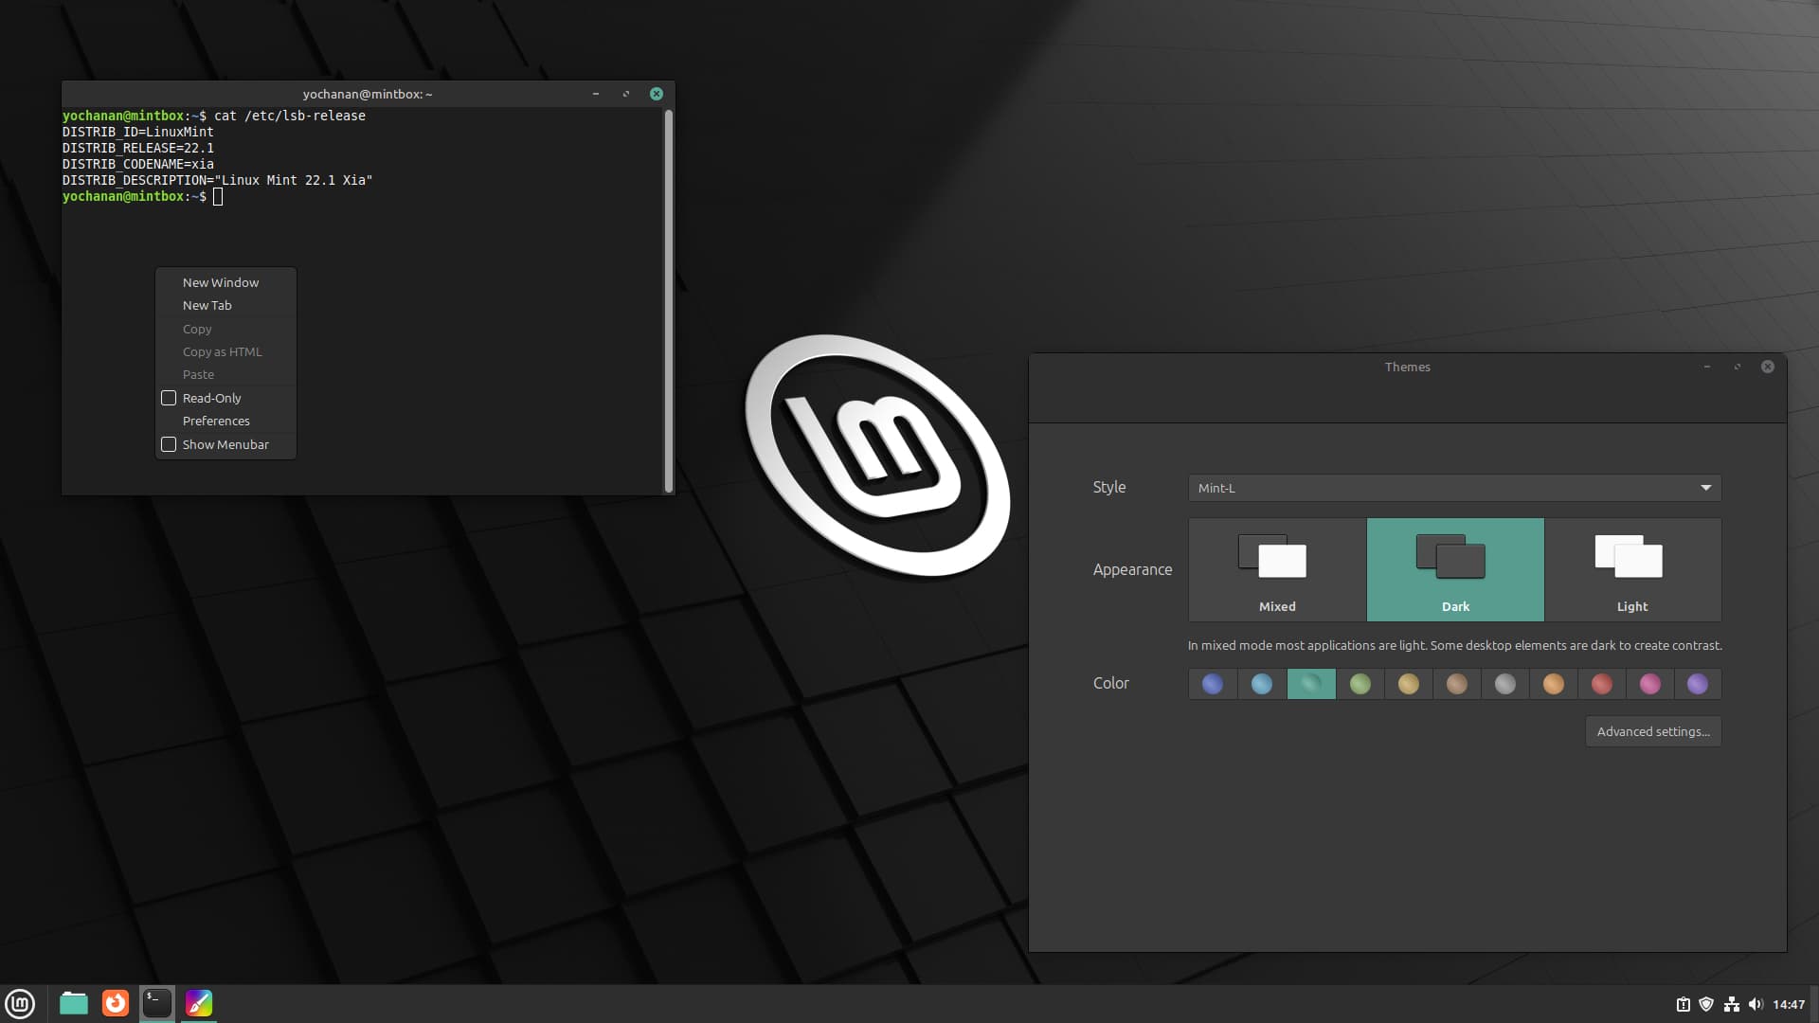The width and height of the screenshot is (1819, 1023).
Task: Click the DISTRIB_CODENAME=xia output line
Action: point(138,164)
